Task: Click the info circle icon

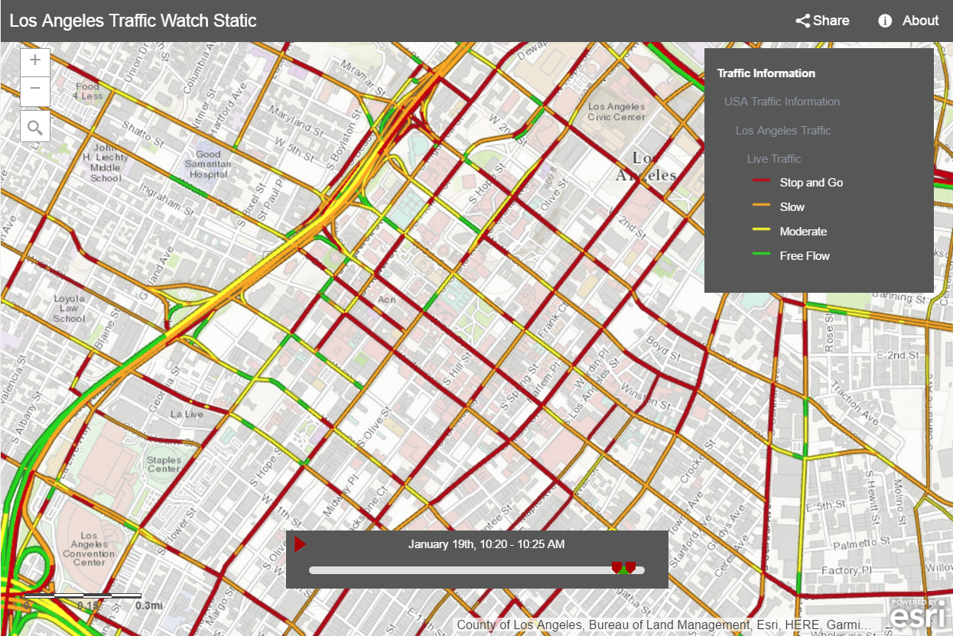Action: coord(885,21)
